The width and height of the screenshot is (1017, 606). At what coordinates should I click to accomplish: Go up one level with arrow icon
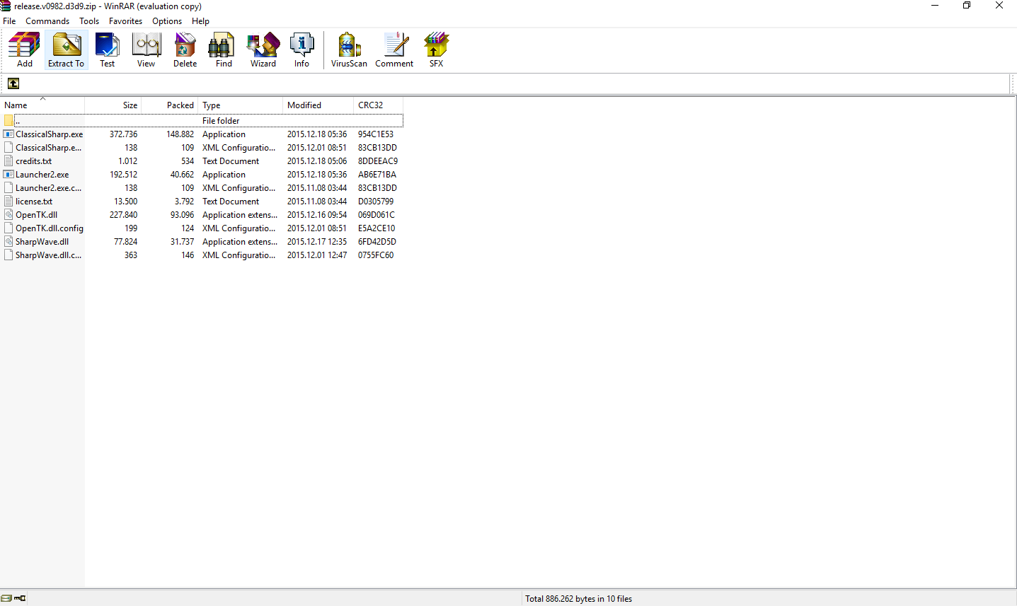pyautogui.click(x=13, y=83)
